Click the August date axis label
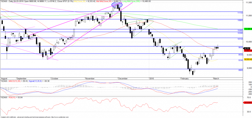The width and height of the screenshot is (252, 118). pos(4,78)
